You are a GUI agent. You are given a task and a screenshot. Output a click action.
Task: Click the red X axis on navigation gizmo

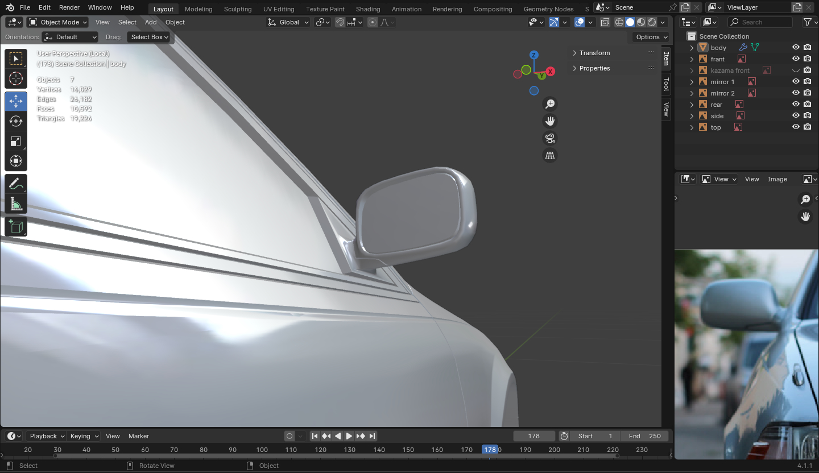pyautogui.click(x=551, y=72)
